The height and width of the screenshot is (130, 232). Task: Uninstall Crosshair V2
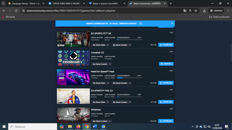166,64
